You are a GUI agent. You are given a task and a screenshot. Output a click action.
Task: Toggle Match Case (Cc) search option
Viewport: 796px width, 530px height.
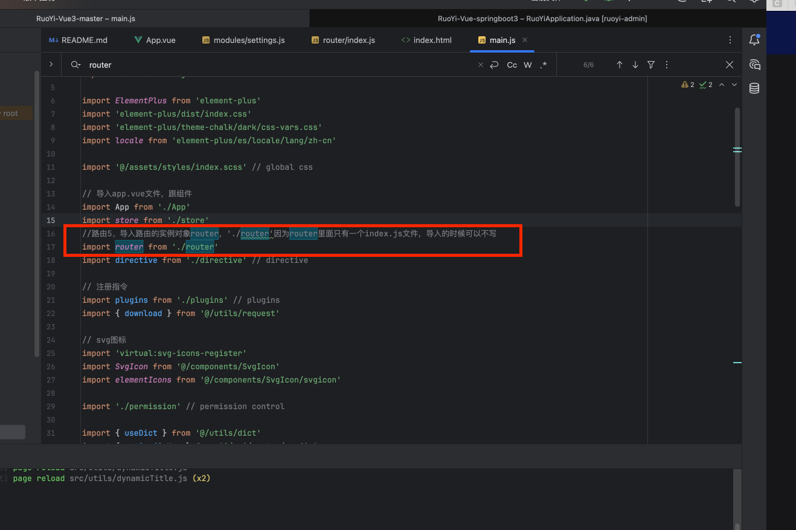pyautogui.click(x=512, y=65)
